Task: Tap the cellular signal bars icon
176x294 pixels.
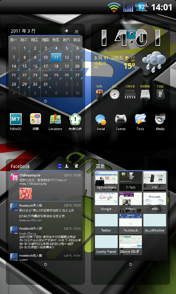Action: (x=128, y=7)
